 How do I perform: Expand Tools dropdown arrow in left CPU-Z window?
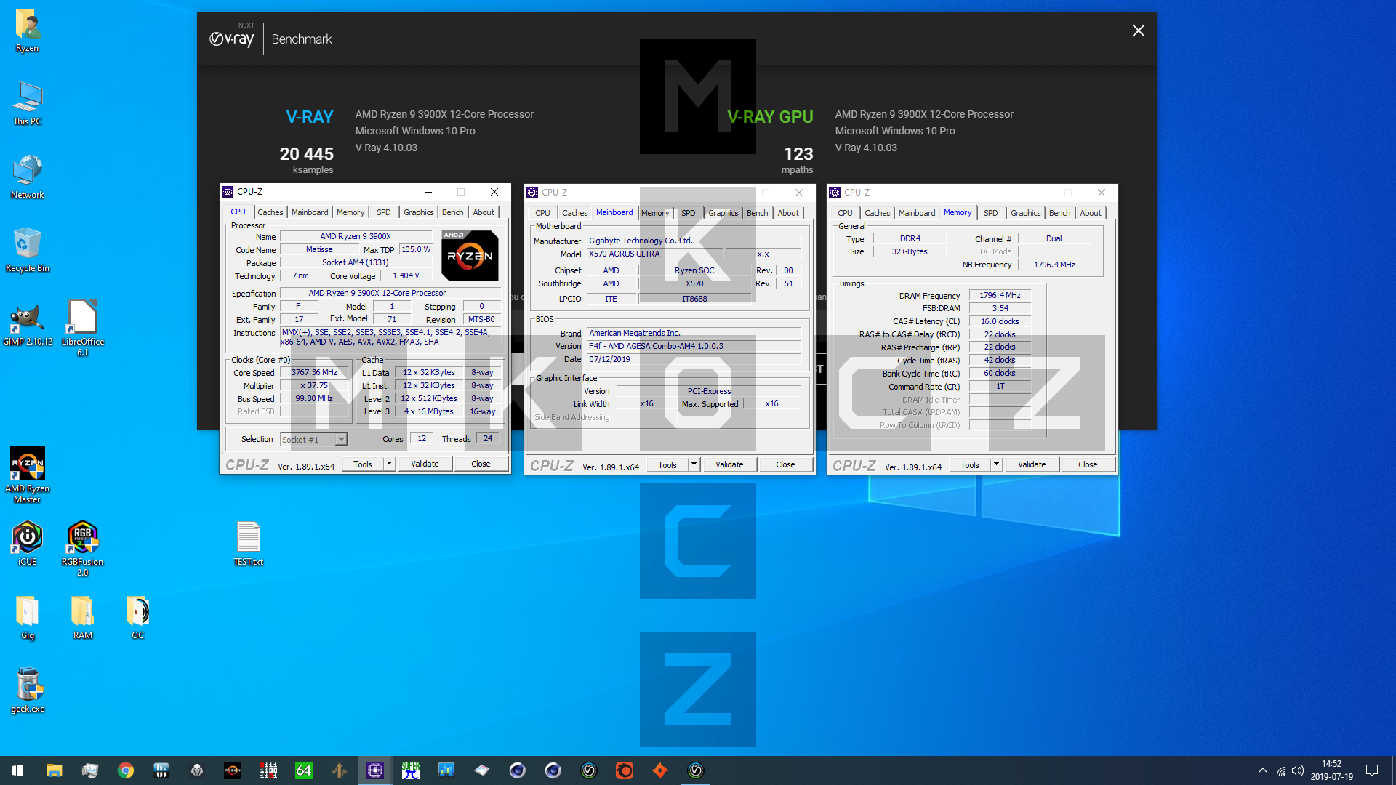[389, 464]
